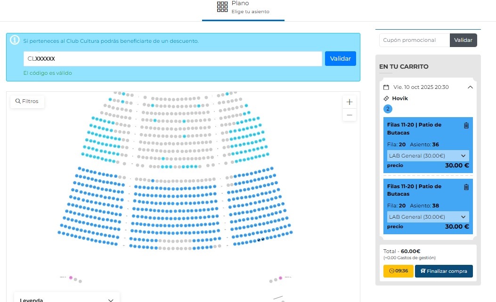Click the Cupón promocional input field
Image resolution: width=496 pixels, height=302 pixels.
(x=415, y=40)
